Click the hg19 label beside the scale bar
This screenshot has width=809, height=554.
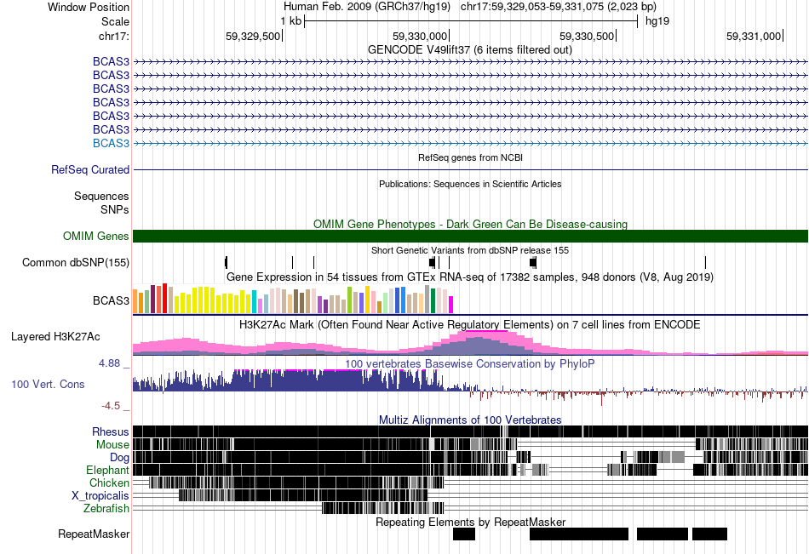(x=657, y=21)
